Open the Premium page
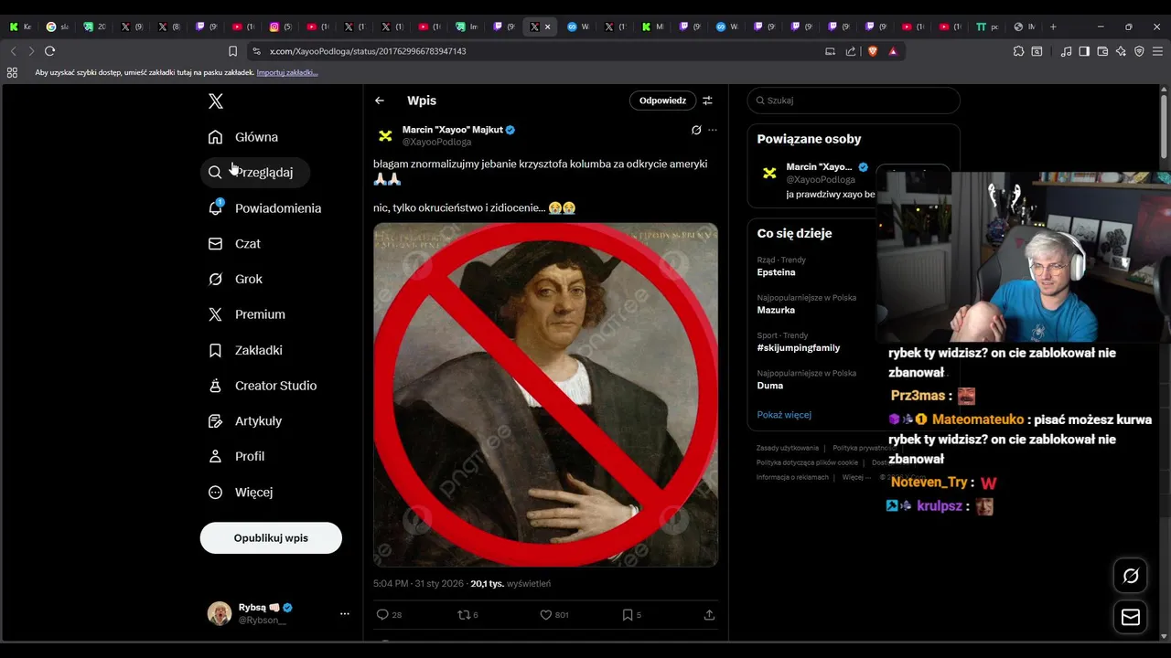The image size is (1171, 658). click(247, 314)
